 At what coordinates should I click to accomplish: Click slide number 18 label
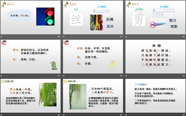pos(184,115)
